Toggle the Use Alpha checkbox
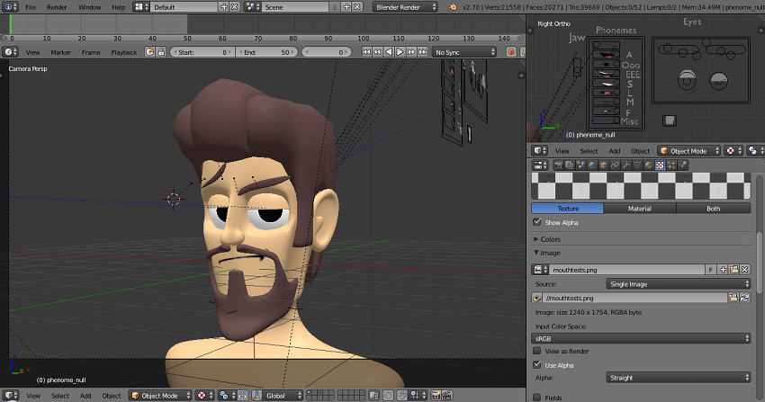This screenshot has width=765, height=402. point(537,364)
